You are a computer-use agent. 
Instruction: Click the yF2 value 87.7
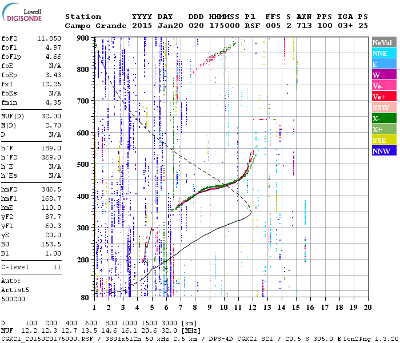click(53, 217)
